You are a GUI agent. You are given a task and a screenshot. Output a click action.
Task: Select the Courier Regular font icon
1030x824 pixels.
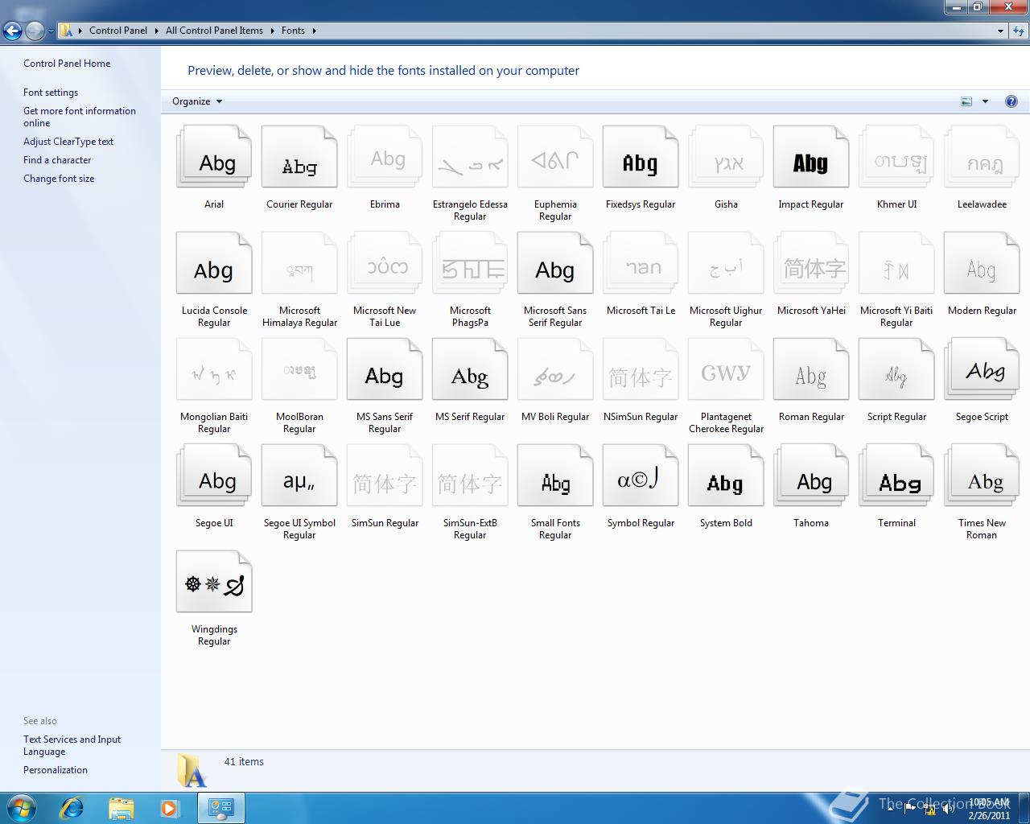(299, 158)
